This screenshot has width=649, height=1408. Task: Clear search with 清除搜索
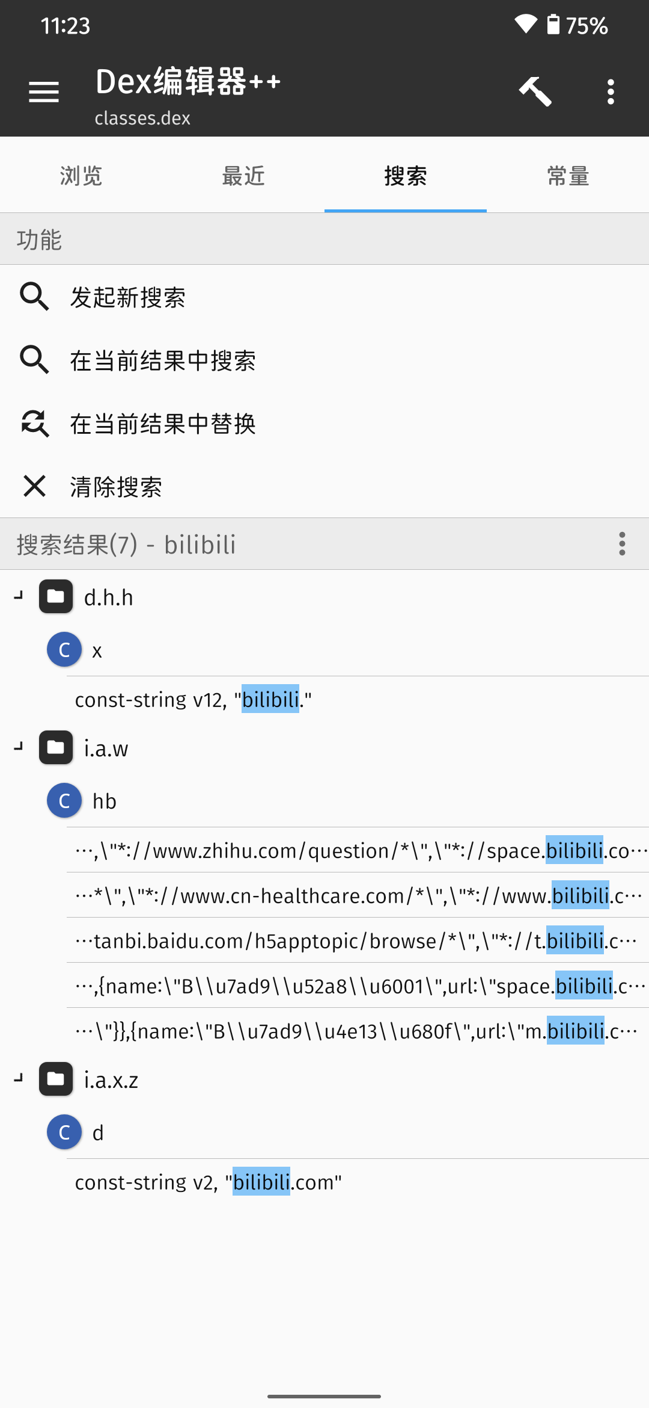(324, 486)
